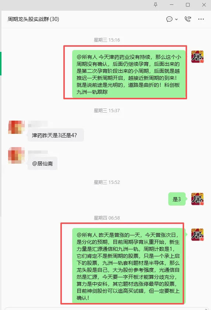Click the message starting '今天津药药业没有持续'
211x310 pixels.
(x=129, y=74)
